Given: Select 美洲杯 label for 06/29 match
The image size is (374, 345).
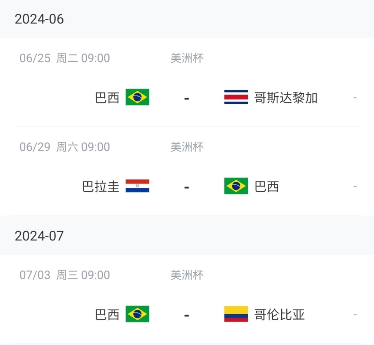Looking at the screenshot, I should click(x=187, y=147).
